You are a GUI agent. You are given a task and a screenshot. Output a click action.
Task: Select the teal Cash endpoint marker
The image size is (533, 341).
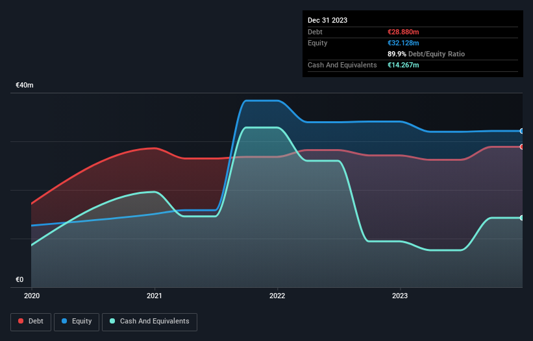tap(522, 218)
